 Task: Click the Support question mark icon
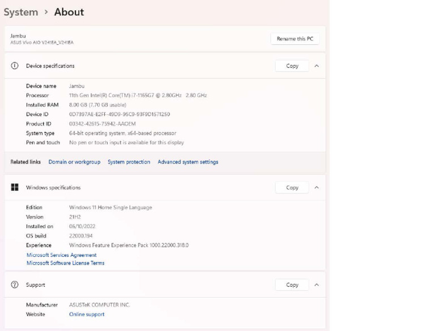click(x=14, y=285)
